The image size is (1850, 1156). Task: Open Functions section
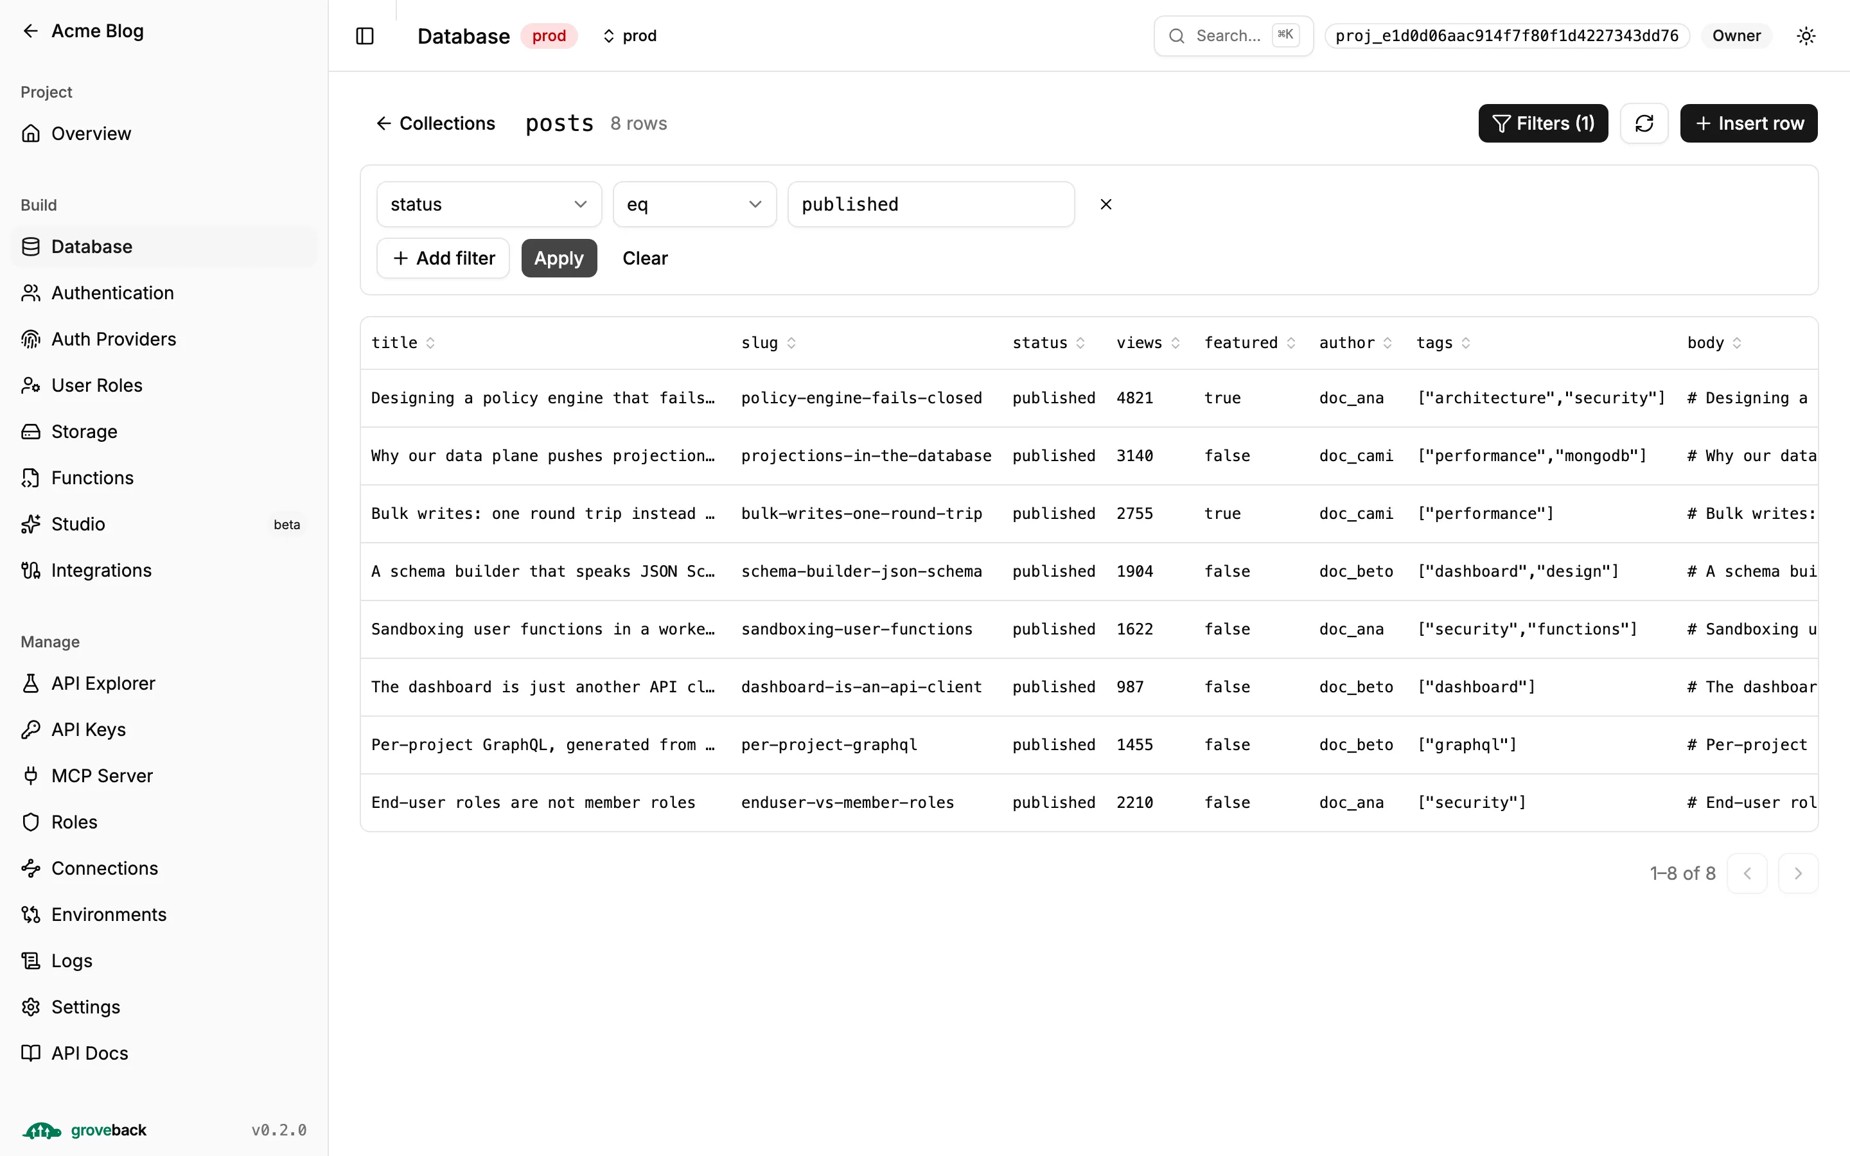click(x=164, y=478)
